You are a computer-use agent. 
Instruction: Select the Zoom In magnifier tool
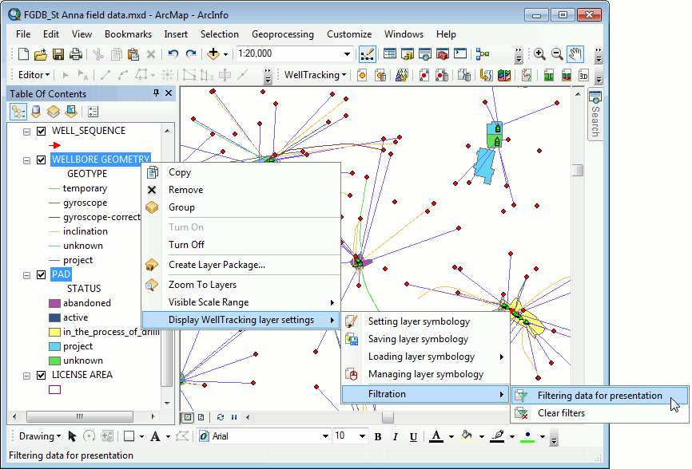click(539, 54)
